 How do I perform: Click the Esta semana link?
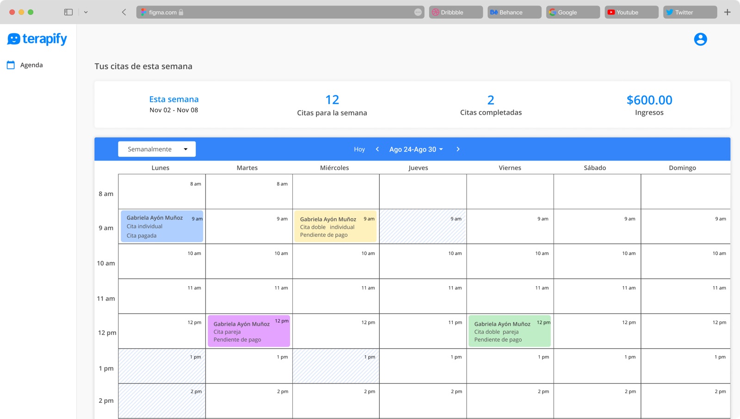[x=174, y=99]
